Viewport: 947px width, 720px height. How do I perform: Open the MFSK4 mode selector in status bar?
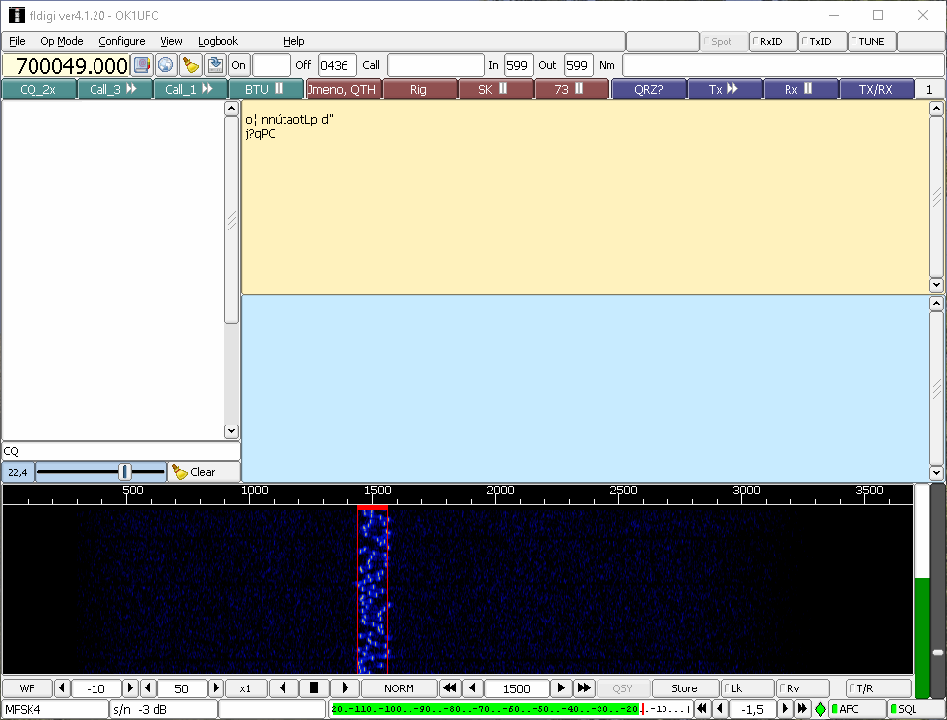point(54,709)
